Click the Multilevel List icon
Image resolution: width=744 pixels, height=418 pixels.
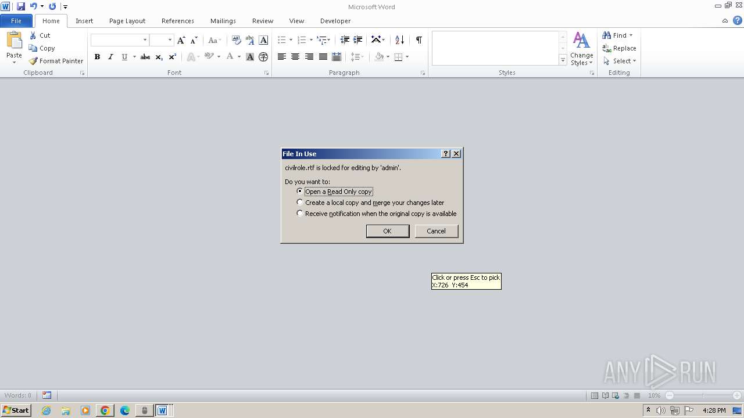(321, 40)
